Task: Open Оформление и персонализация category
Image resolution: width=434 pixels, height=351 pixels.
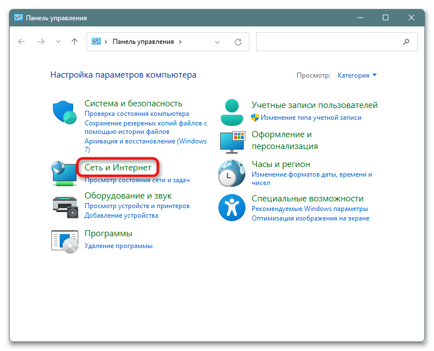Action: tap(284, 140)
